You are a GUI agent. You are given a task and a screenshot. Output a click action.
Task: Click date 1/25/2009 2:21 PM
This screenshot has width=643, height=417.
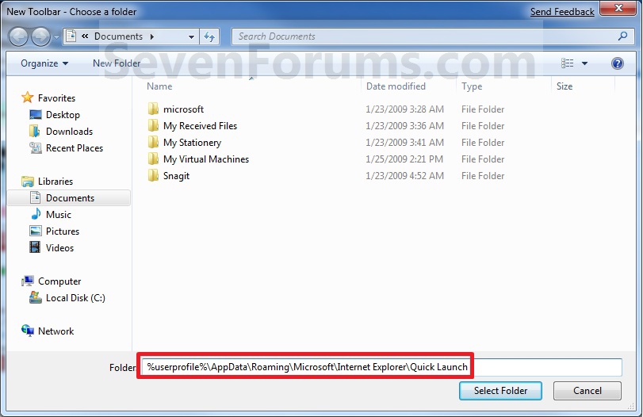(404, 159)
